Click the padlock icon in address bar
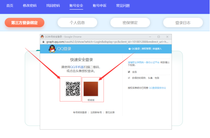Image resolution: width=210 pixels, height=138 pixels. coord(43,42)
